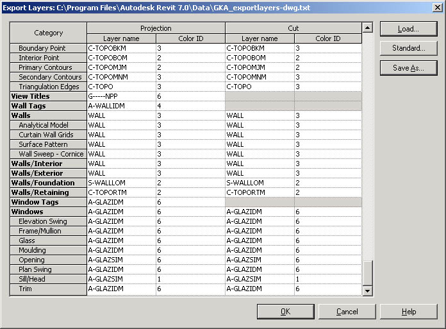The height and width of the screenshot is (329, 446).
Task: Click the Load... button
Action: (408, 29)
